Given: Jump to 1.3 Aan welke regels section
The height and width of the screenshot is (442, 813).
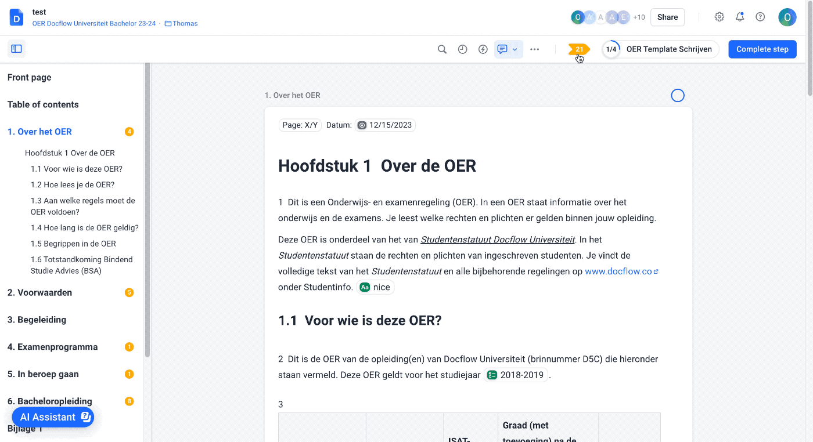Looking at the screenshot, I should click(83, 206).
